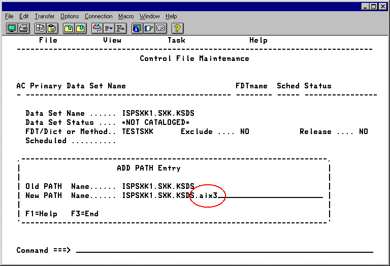
Task: Click the CLR clear toolbar button
Action: (160, 28)
